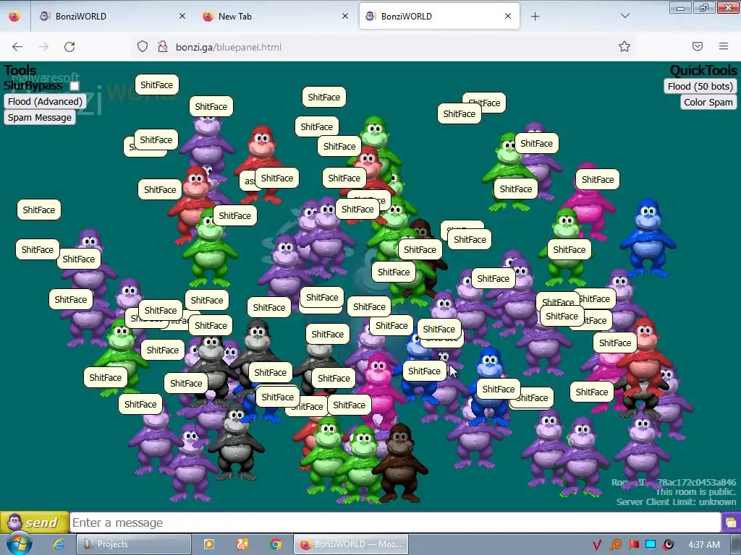Click the Firefox back arrow
741x555 pixels.
tap(17, 47)
